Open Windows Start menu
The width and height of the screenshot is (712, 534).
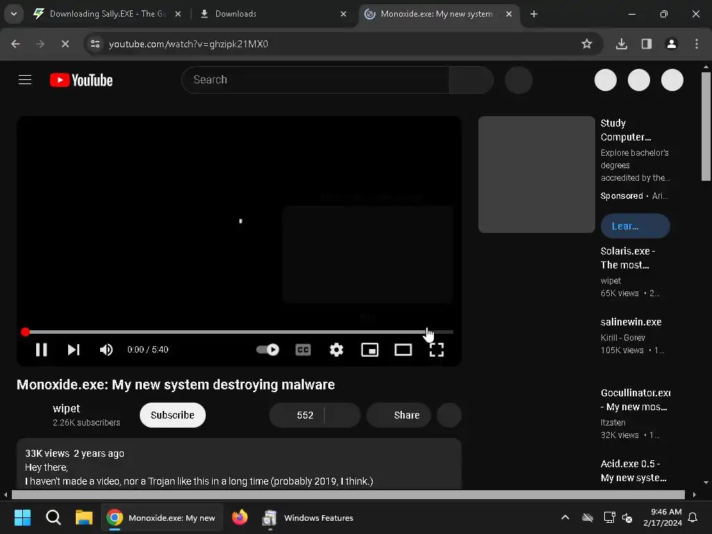point(23,517)
